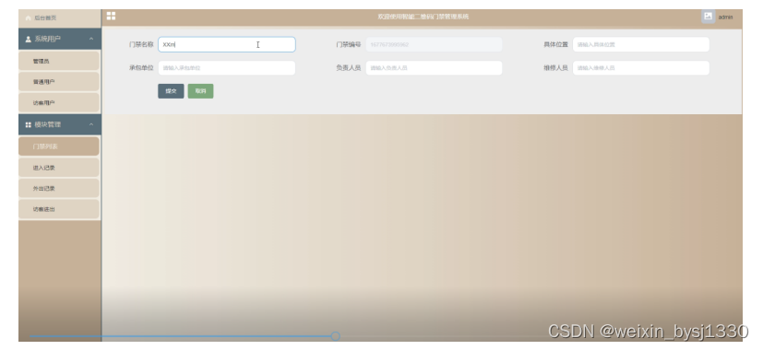This screenshot has width=763, height=350.
Task: Click the admin username in top bar
Action: tap(725, 17)
